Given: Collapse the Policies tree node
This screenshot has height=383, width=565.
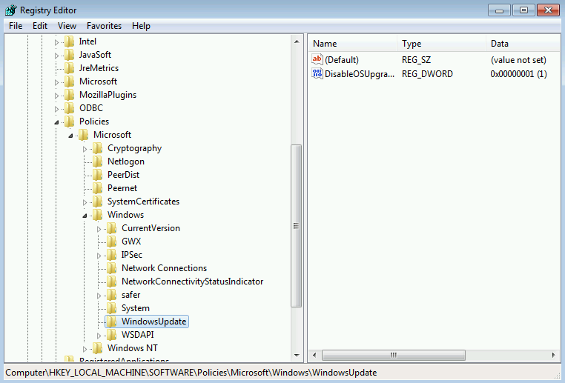Looking at the screenshot, I should (56, 122).
